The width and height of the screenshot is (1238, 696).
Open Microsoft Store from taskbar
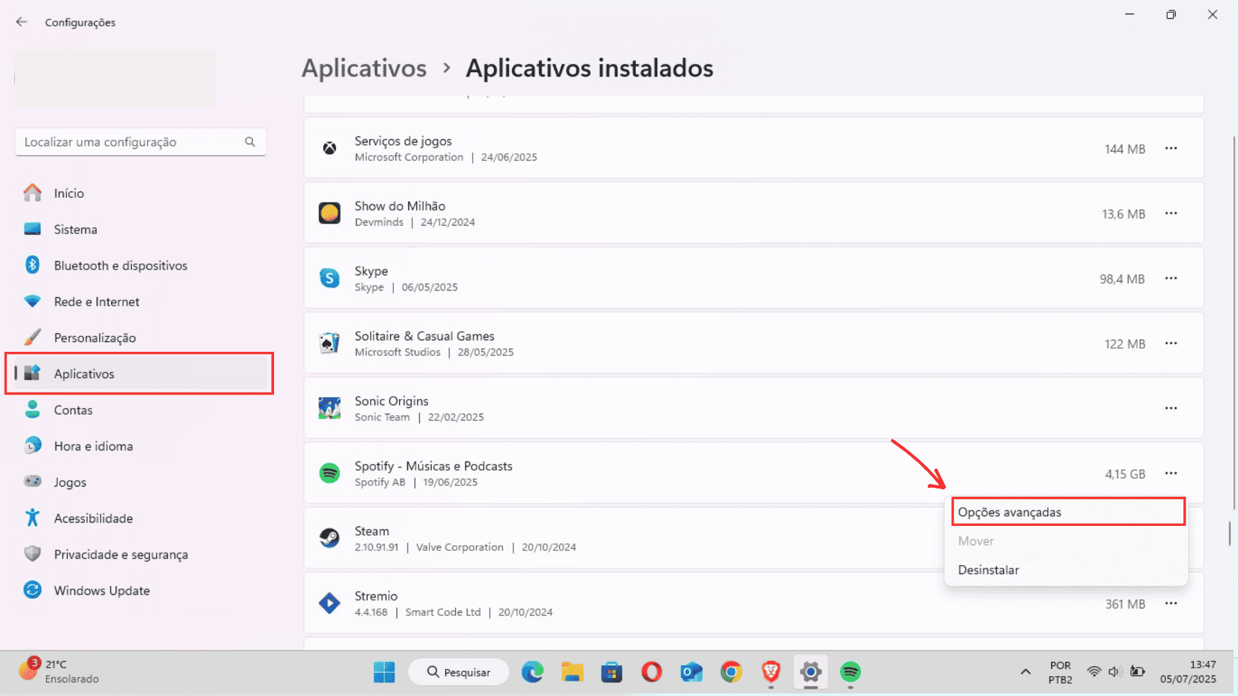pos(611,672)
